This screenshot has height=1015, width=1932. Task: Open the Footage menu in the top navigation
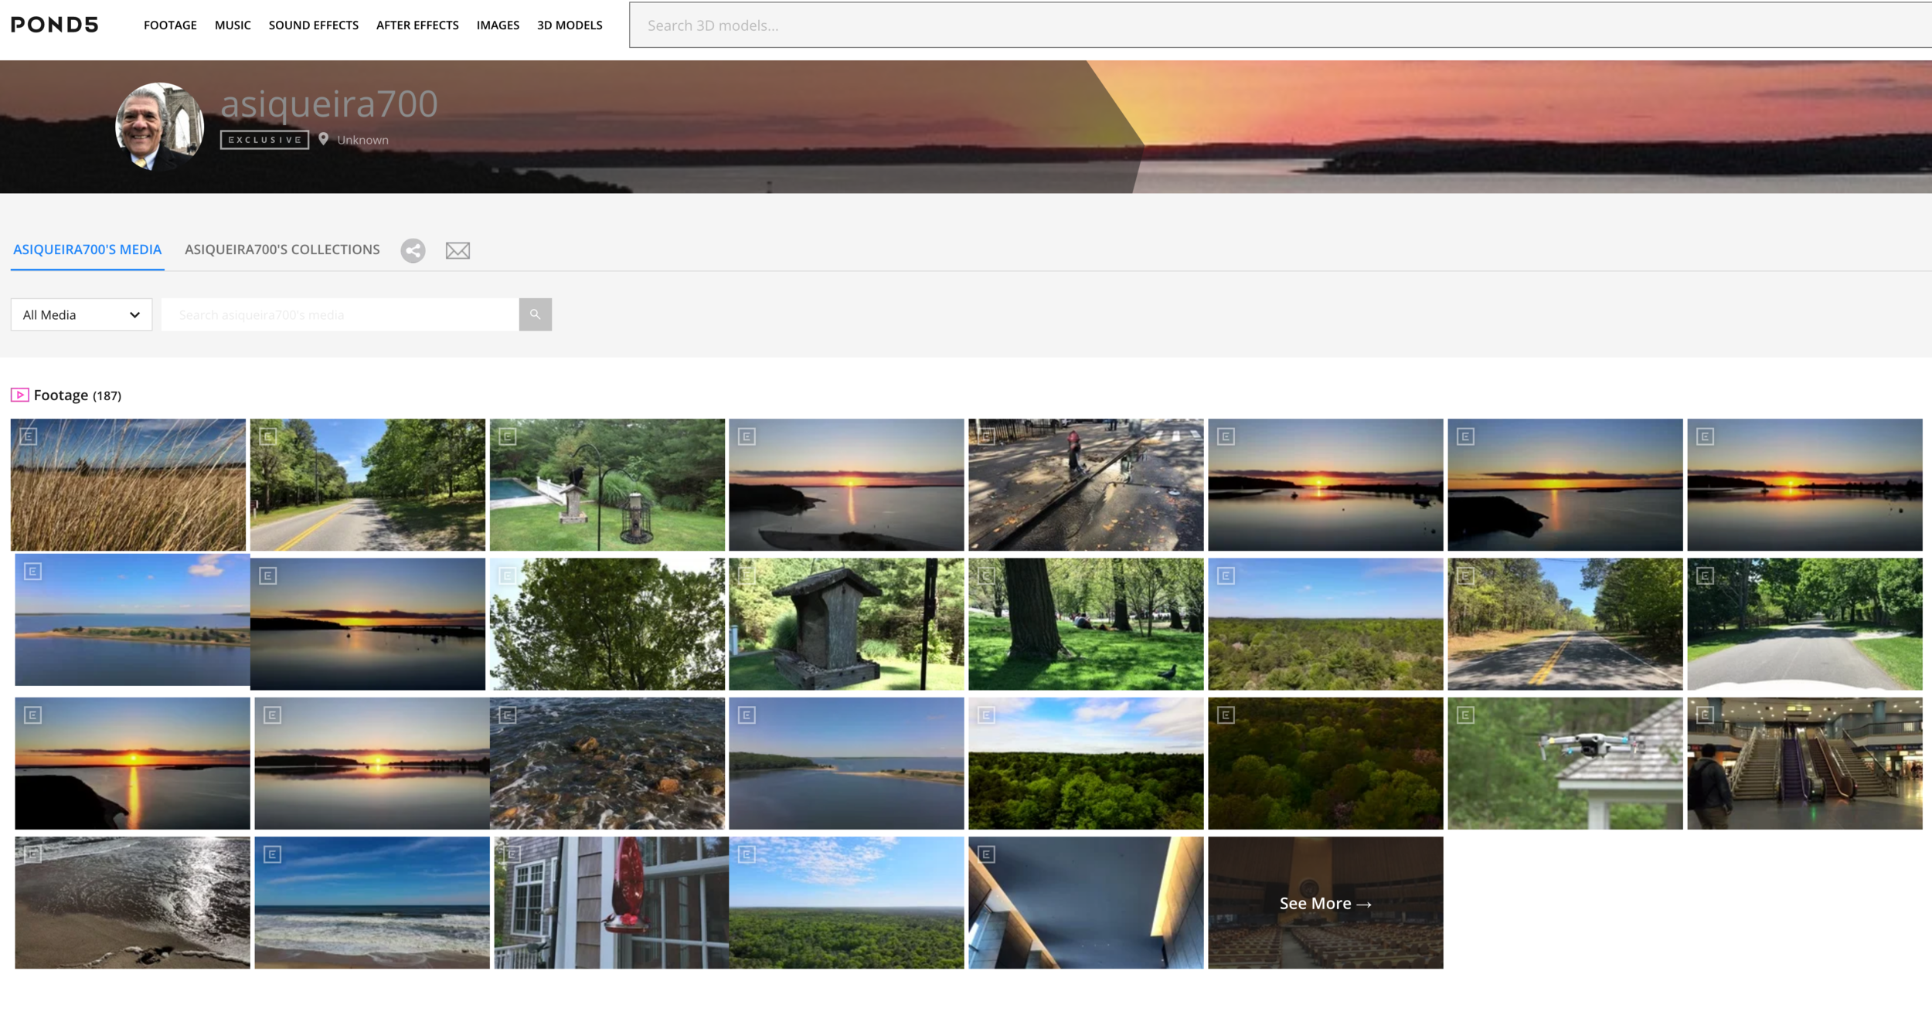[x=170, y=25]
